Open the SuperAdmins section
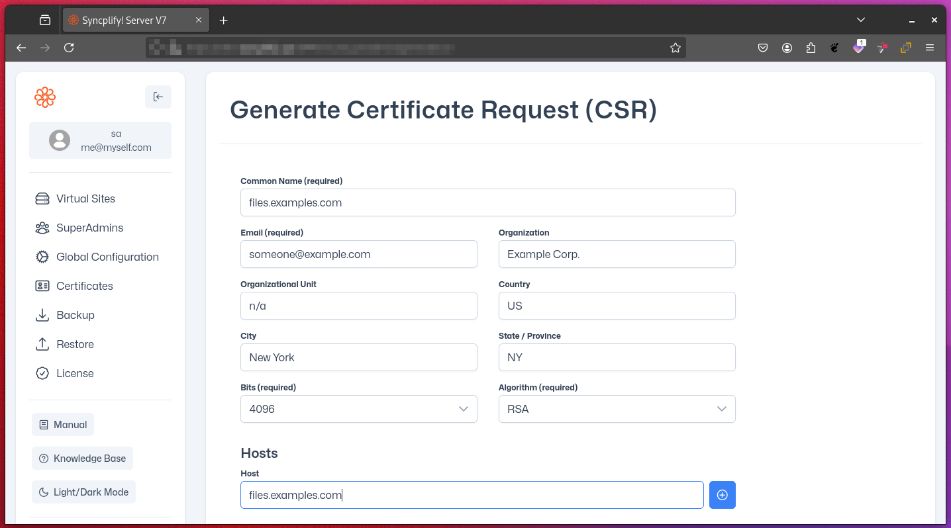The image size is (951, 528). (x=89, y=228)
